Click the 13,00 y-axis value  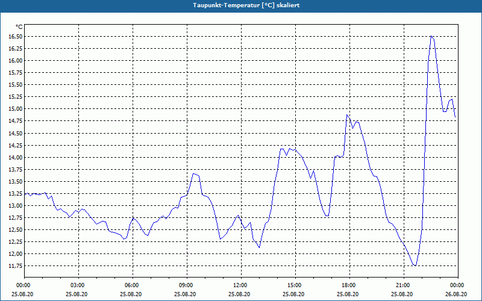(15, 206)
